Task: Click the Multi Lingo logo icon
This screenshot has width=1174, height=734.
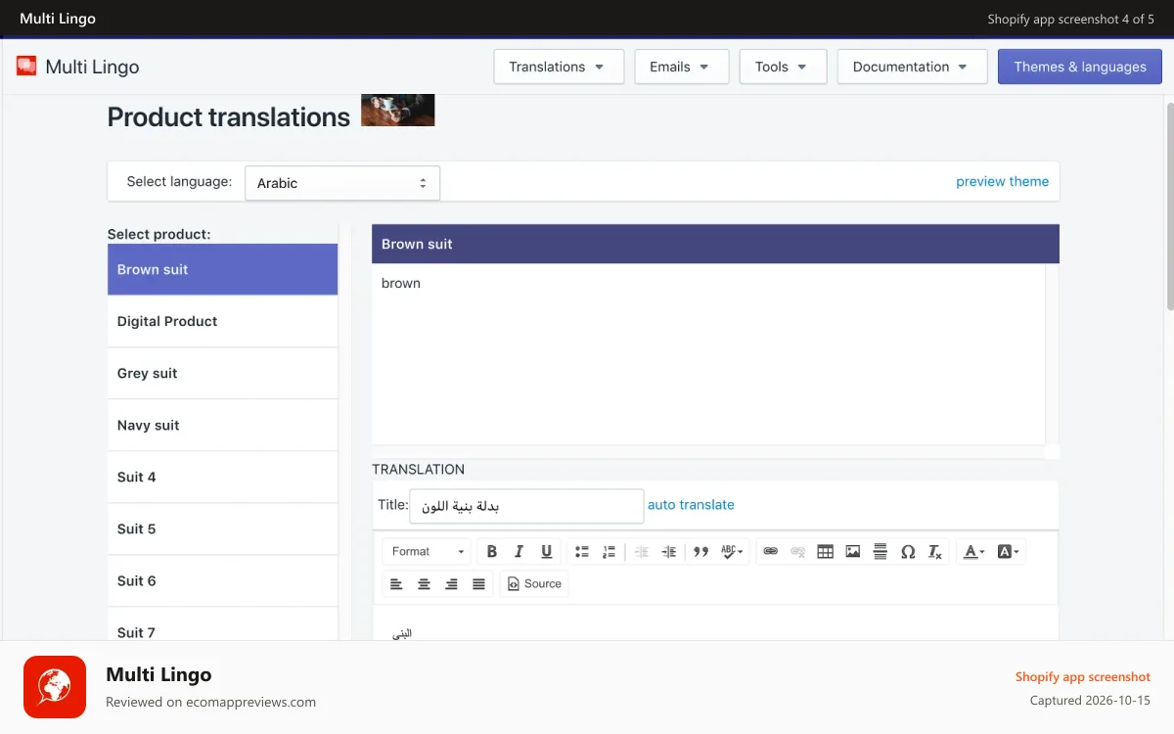Action: coord(26,67)
